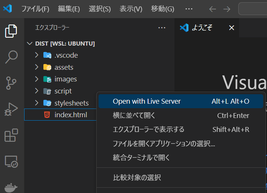Select the assets folder name
Image resolution: width=267 pixels, height=193 pixels.
click(64, 67)
